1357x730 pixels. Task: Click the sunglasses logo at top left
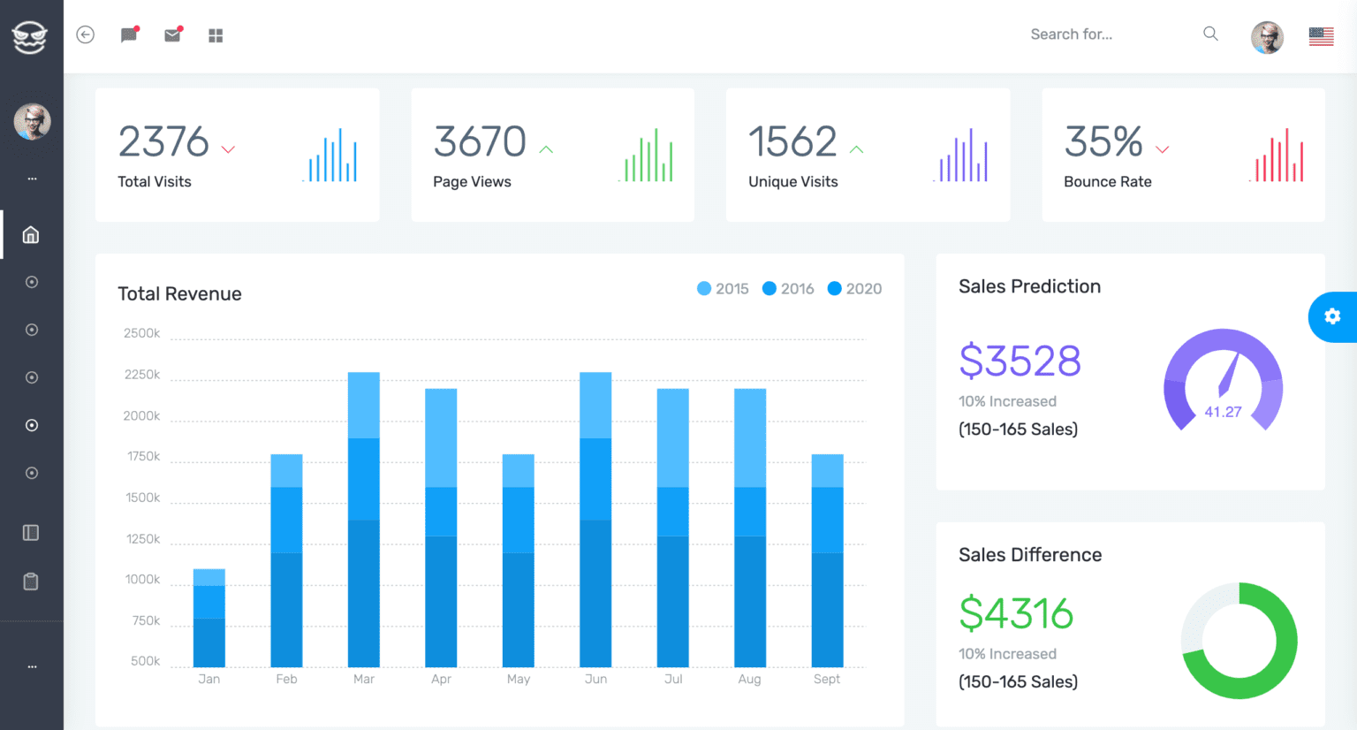(x=31, y=35)
